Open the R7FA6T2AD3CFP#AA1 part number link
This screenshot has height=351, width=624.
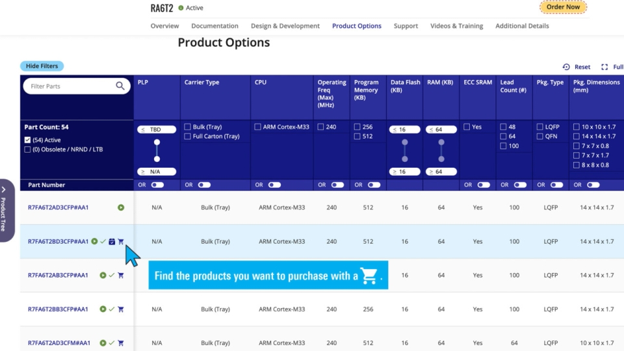click(58, 208)
